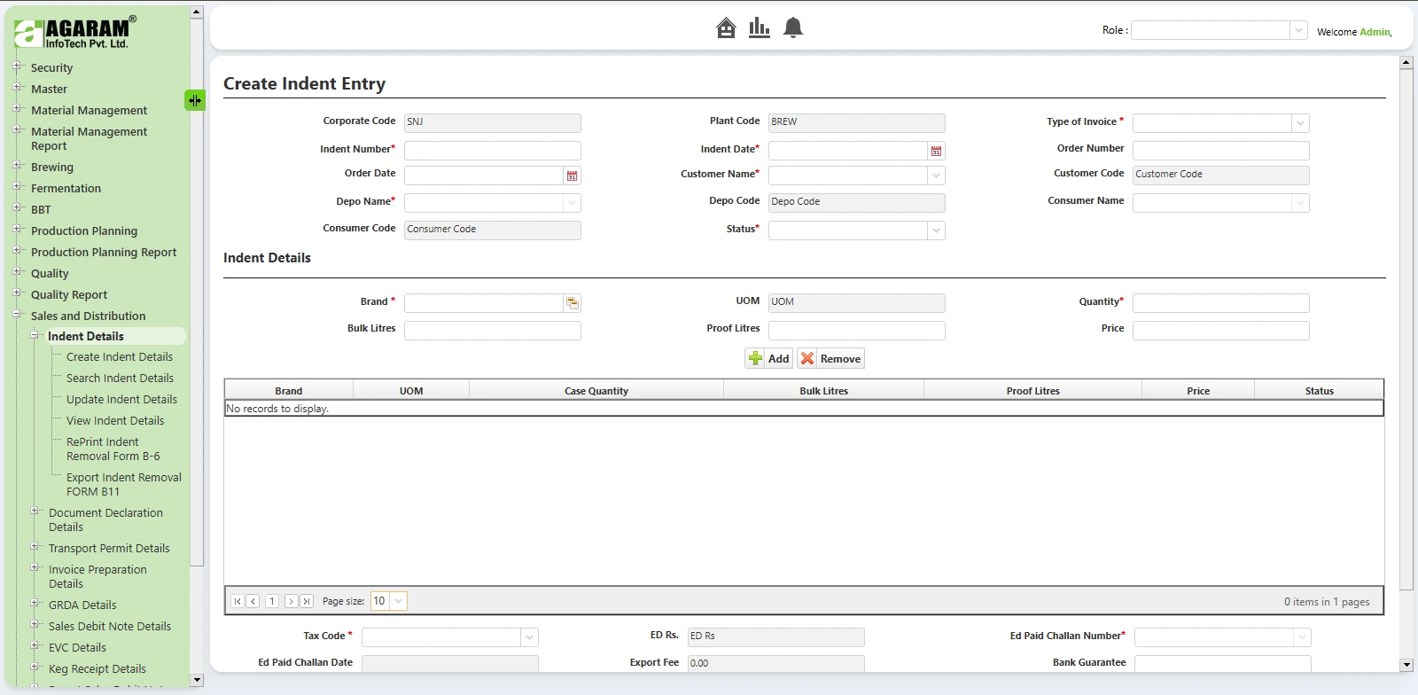Viewport: 1418px width, 695px height.
Task: Click the Remove button
Action: 830,358
